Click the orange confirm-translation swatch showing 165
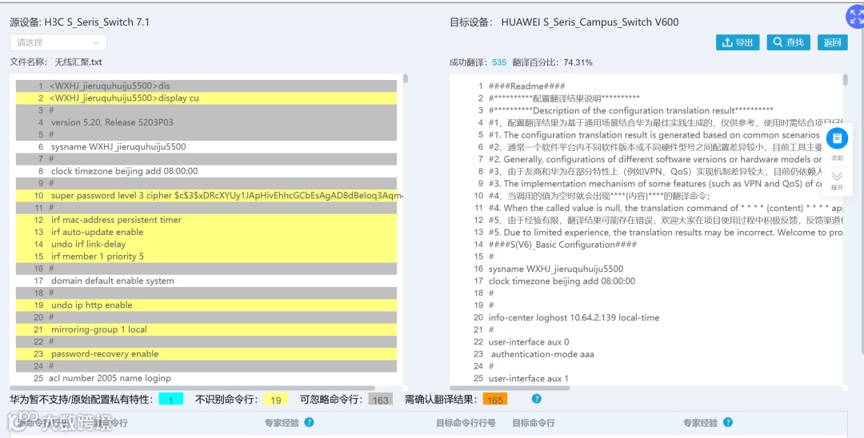Screen dimensions: 864x438 495,400
